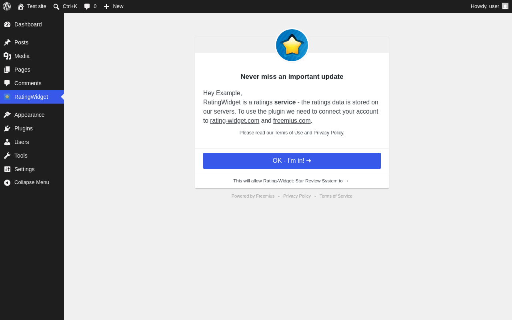Click the Test site home icon

pyautogui.click(x=21, y=6)
